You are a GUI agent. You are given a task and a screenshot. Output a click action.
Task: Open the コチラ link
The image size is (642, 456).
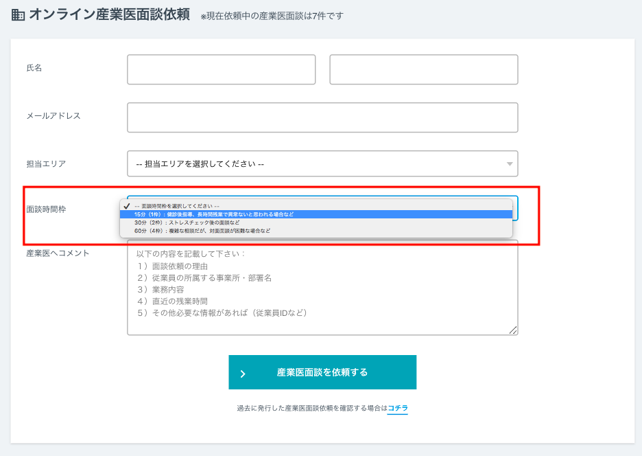[398, 408]
